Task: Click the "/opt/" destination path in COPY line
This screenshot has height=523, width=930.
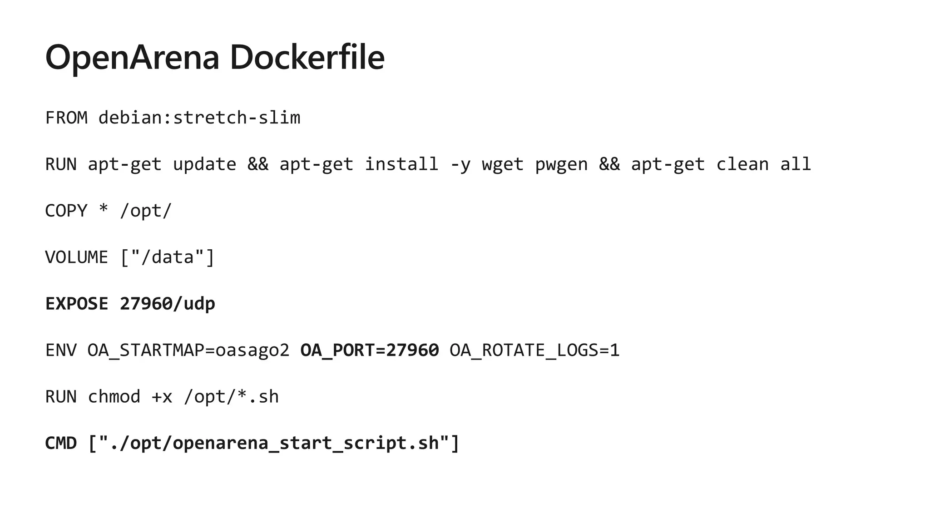Action: [x=146, y=211]
